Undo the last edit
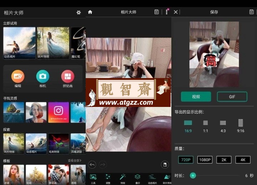 click(x=92, y=165)
